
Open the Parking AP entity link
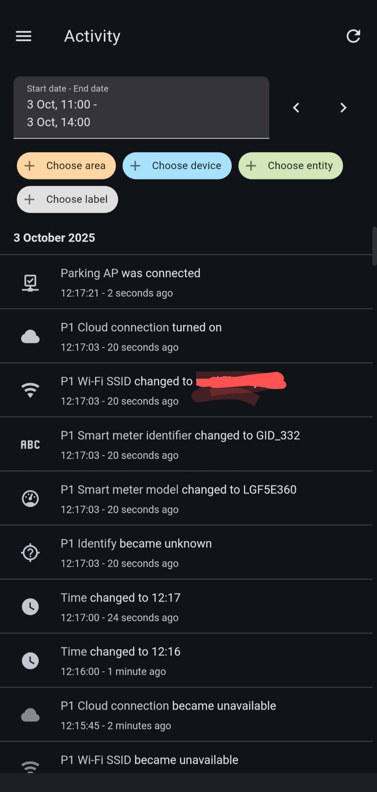point(89,273)
